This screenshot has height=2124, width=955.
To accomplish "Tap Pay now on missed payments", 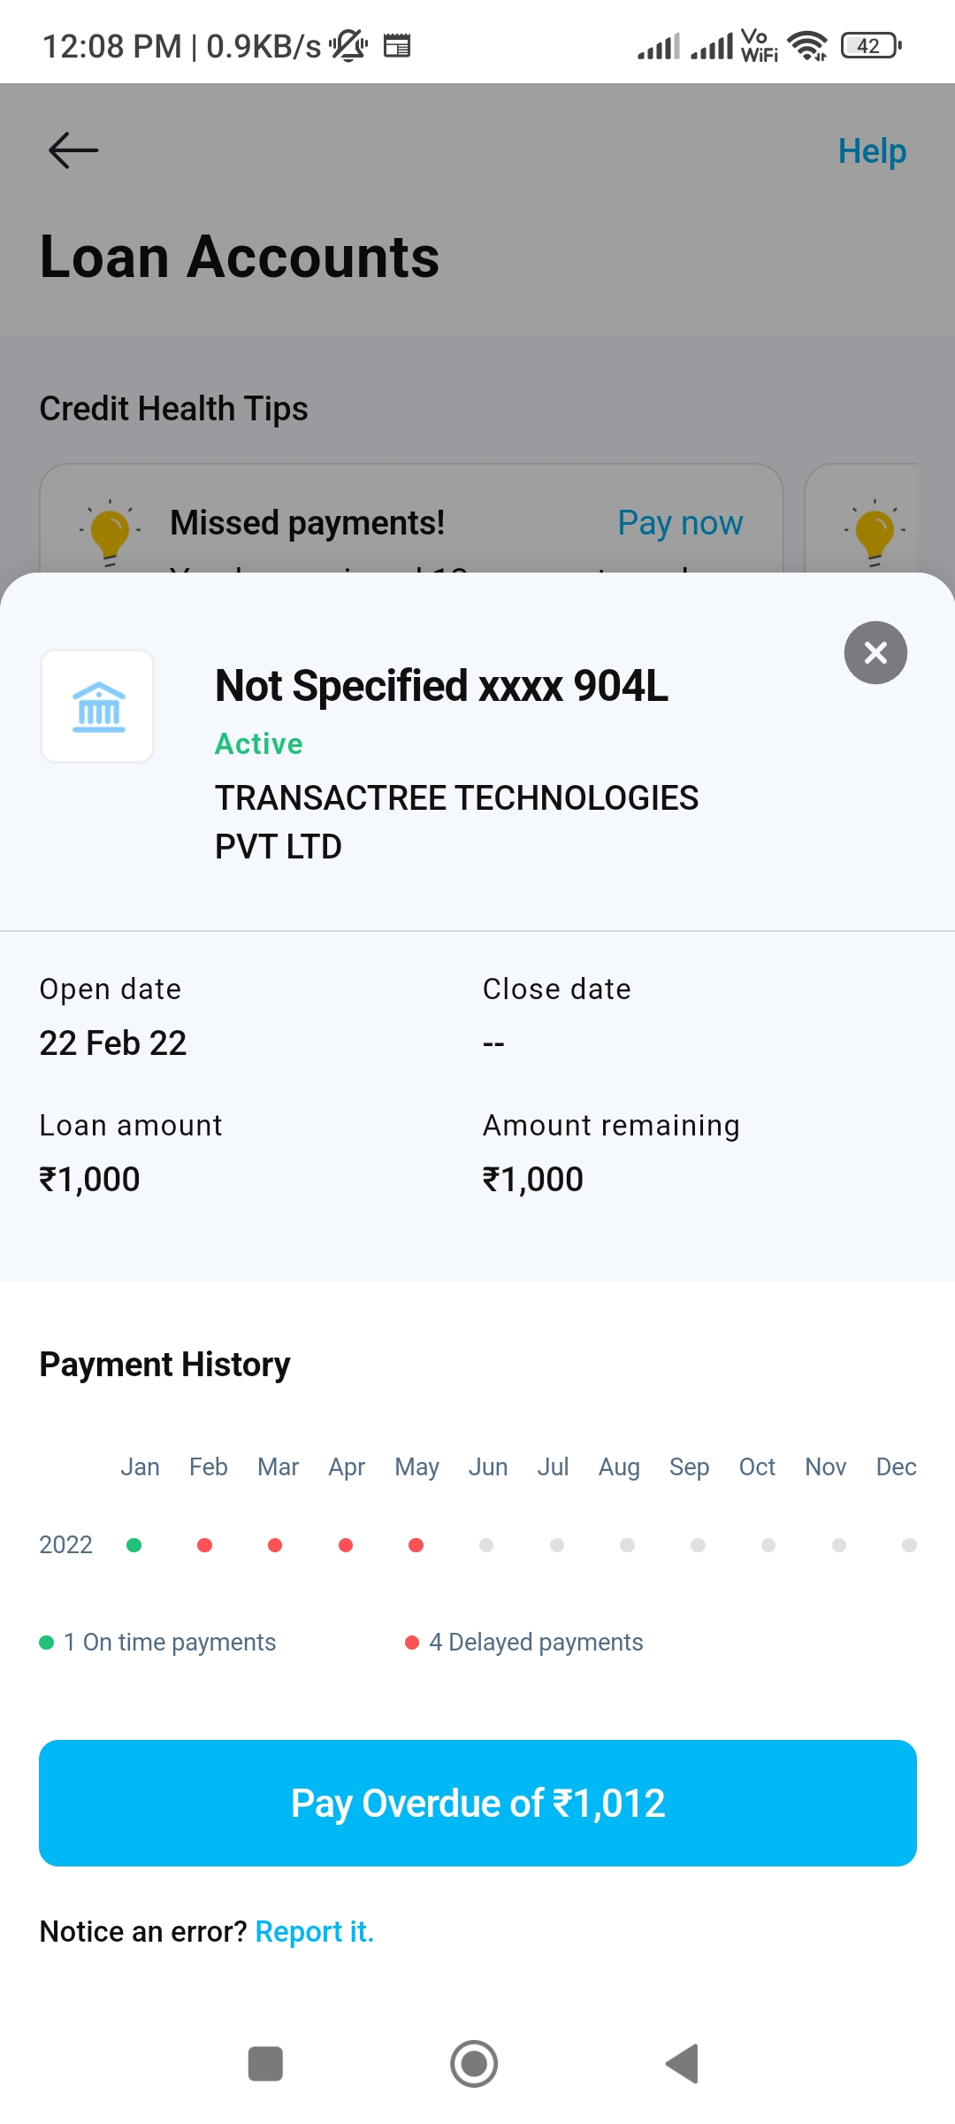I will tap(680, 523).
